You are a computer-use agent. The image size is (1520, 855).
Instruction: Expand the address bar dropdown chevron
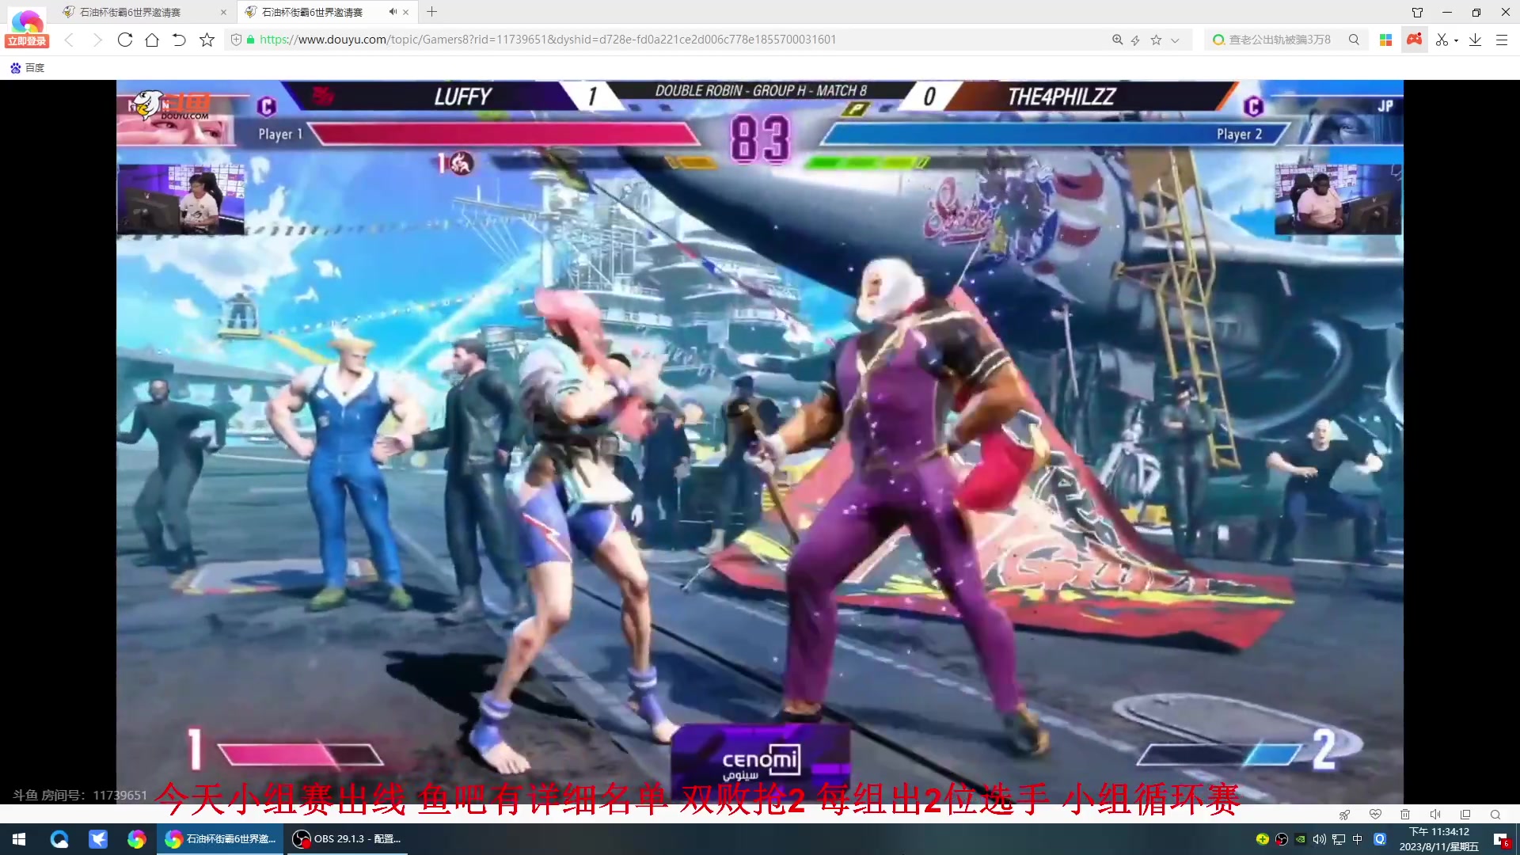tap(1175, 40)
